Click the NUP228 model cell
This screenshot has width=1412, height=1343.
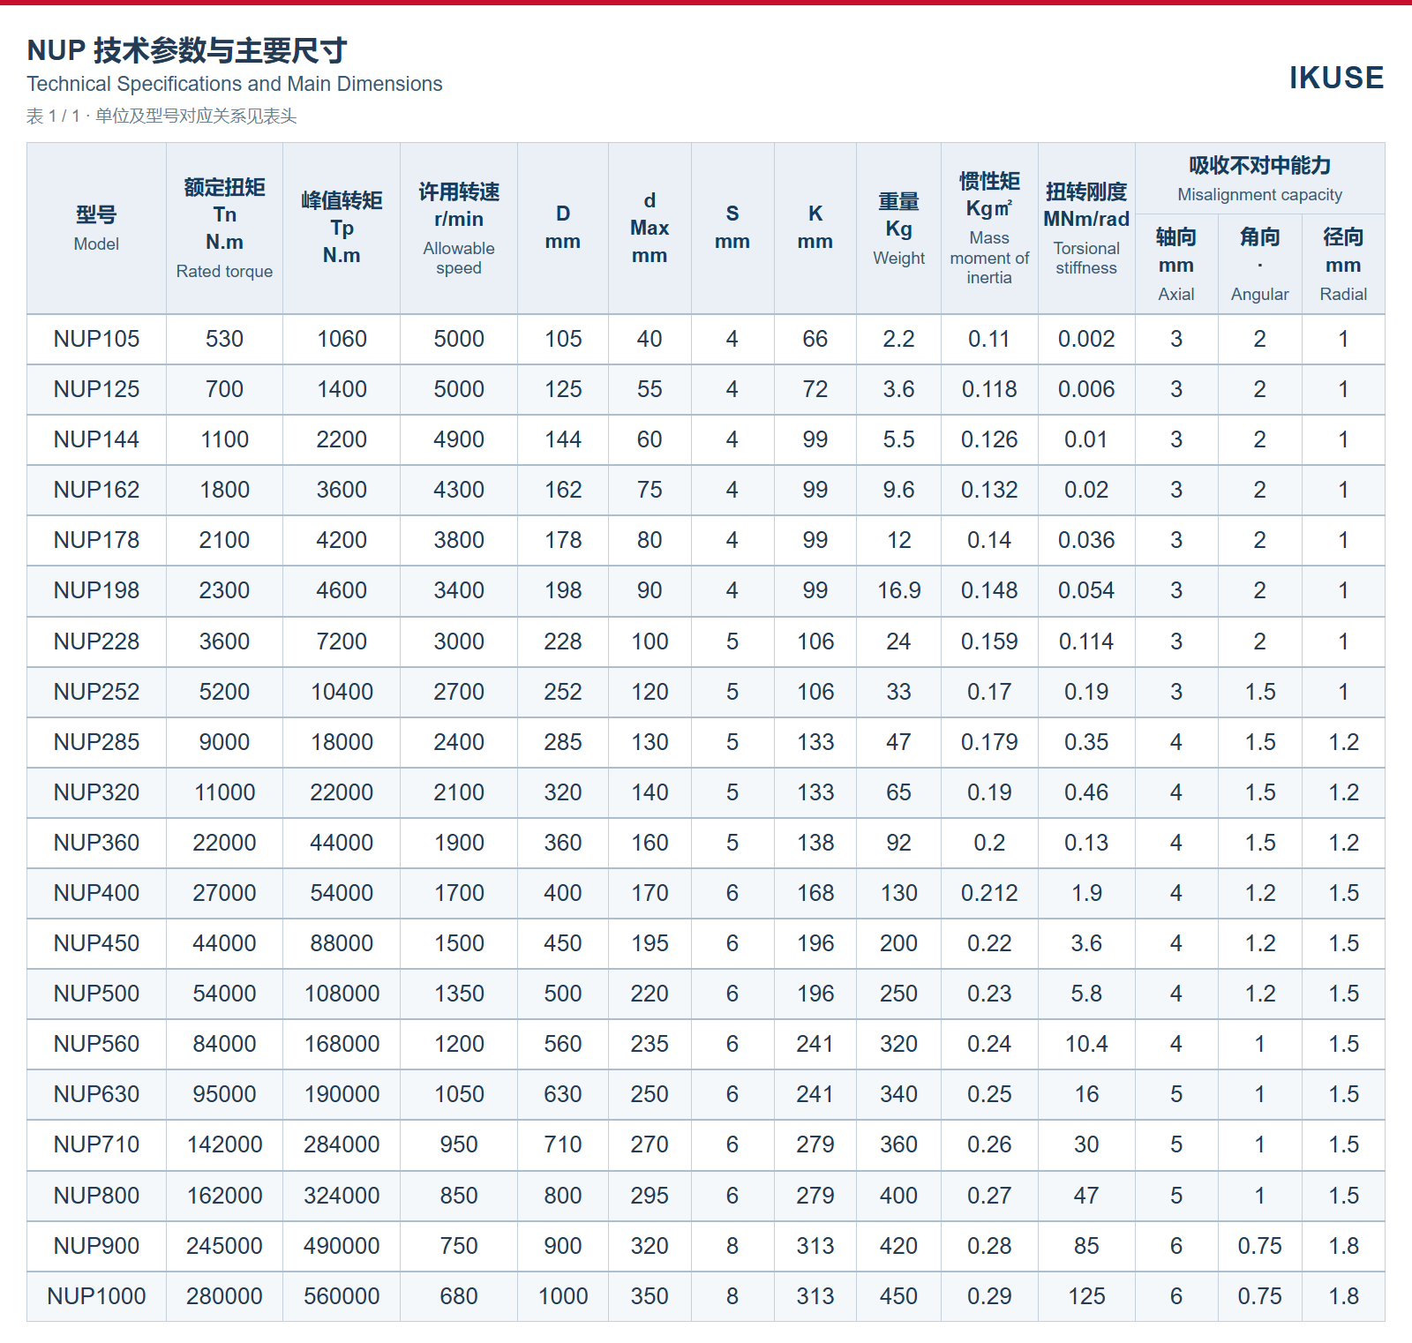click(x=96, y=641)
